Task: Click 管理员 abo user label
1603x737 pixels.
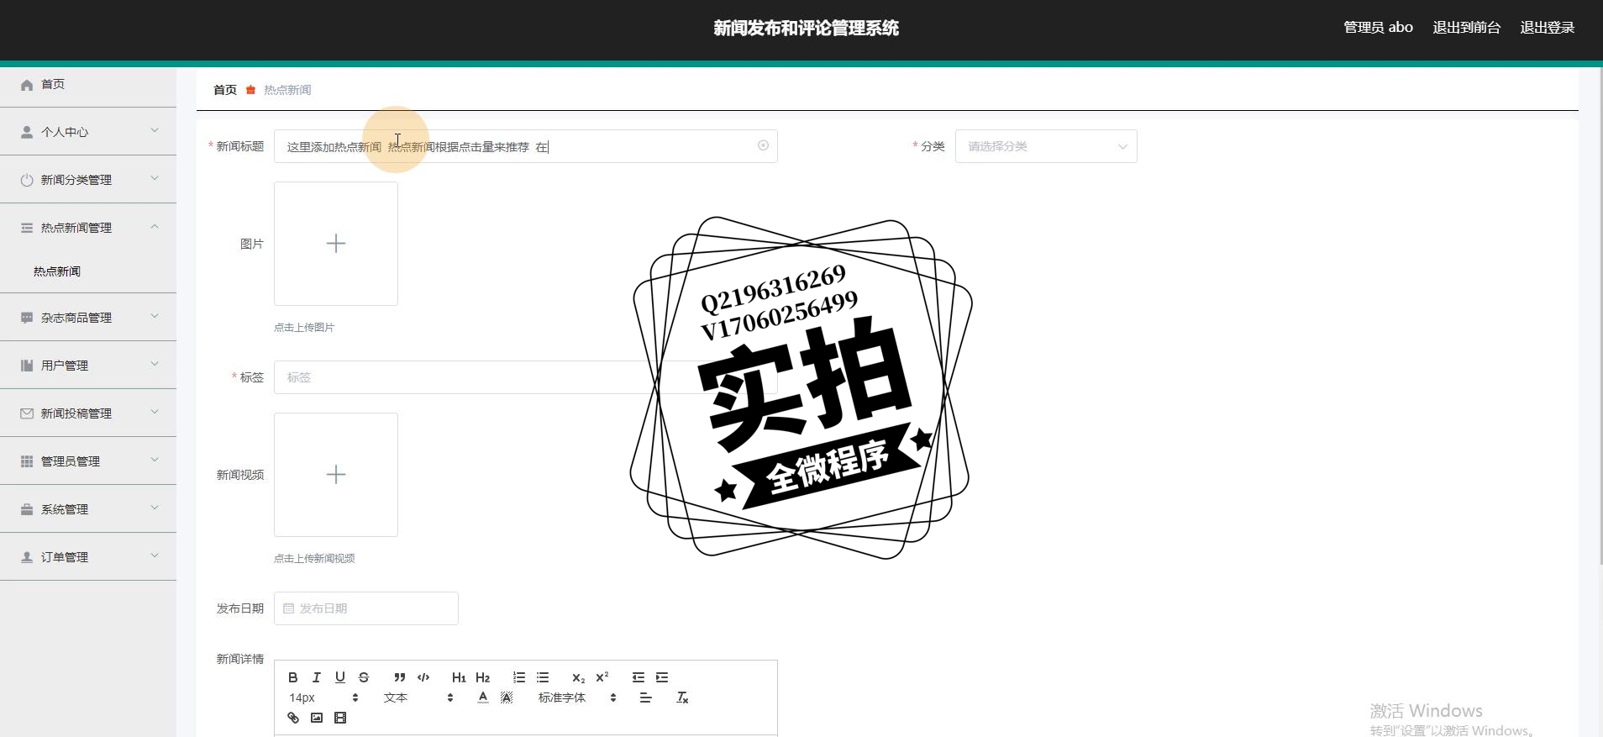Action: click(x=1378, y=28)
